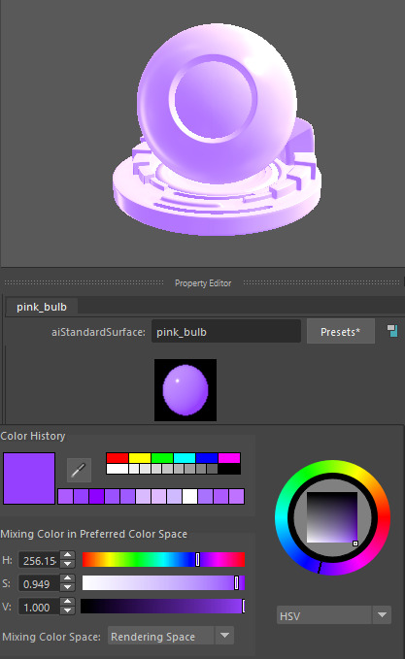405x659 pixels.
Task: Increase value with the V up arrow
Action: (x=68, y=603)
